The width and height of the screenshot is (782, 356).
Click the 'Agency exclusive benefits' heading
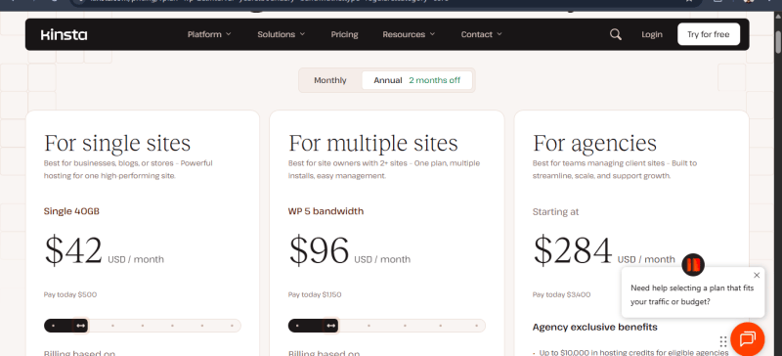595,327
